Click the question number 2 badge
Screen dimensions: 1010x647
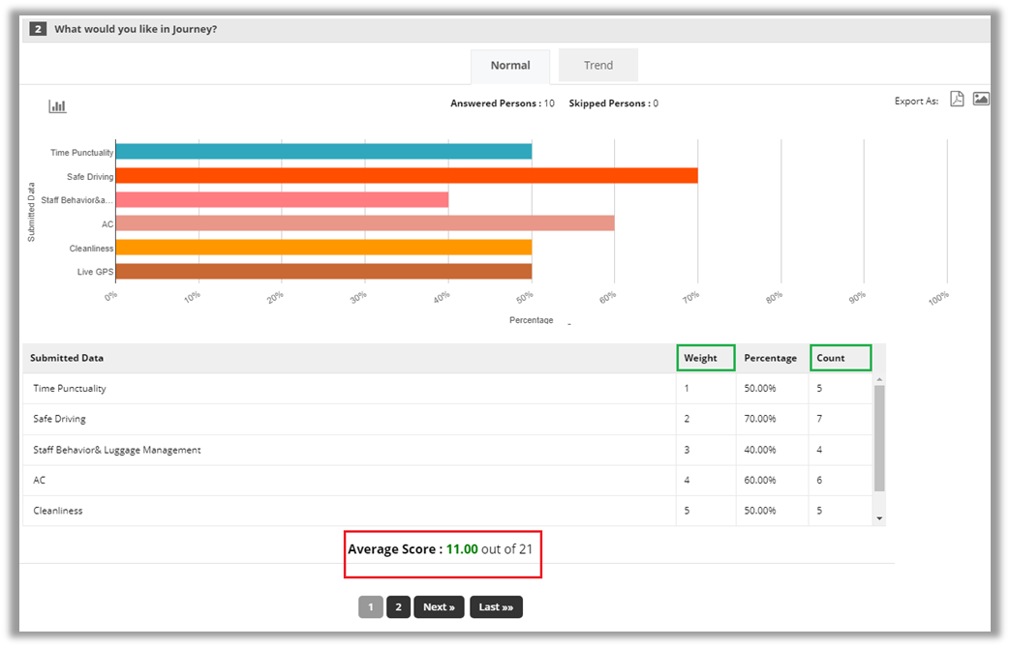click(x=38, y=29)
